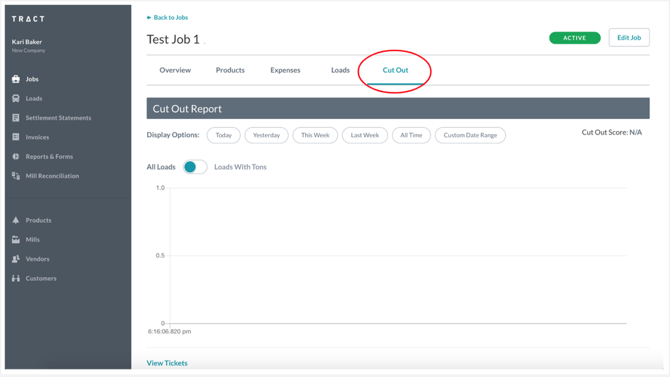Click the Mill Reconciliation icon

[16, 176]
